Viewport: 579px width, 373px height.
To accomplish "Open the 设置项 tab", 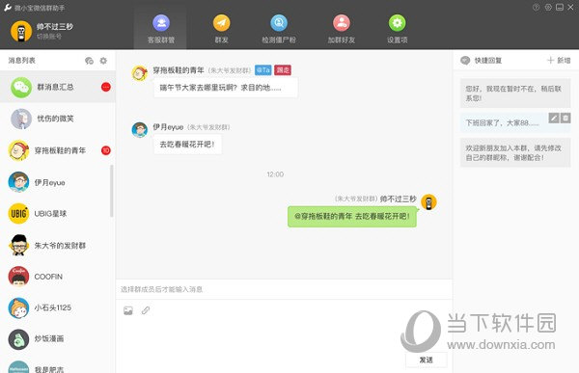I will (x=397, y=29).
